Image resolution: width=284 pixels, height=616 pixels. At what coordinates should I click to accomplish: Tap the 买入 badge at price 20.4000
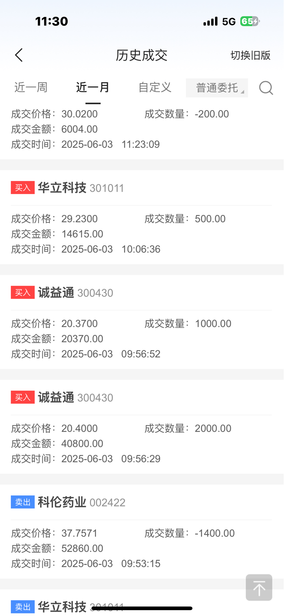(23, 397)
